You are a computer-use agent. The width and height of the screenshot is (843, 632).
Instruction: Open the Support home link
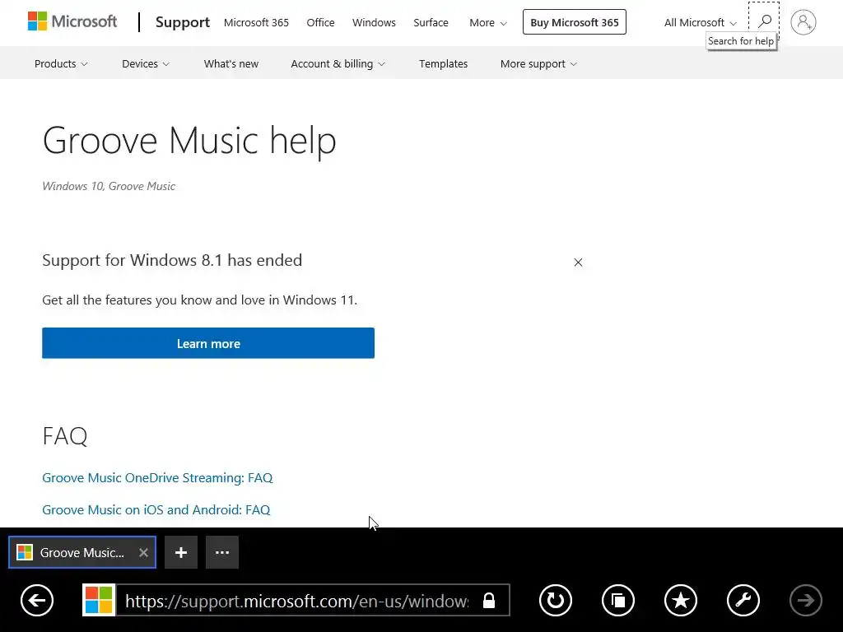click(x=182, y=22)
